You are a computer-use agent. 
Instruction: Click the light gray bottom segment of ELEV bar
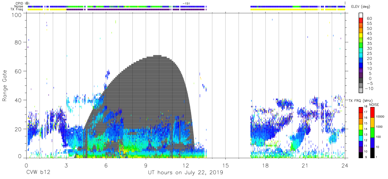[x=361, y=91]
